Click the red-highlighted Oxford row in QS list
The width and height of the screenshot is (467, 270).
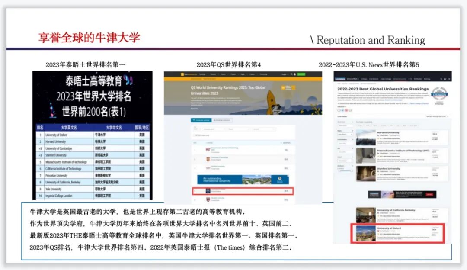(x=243, y=191)
